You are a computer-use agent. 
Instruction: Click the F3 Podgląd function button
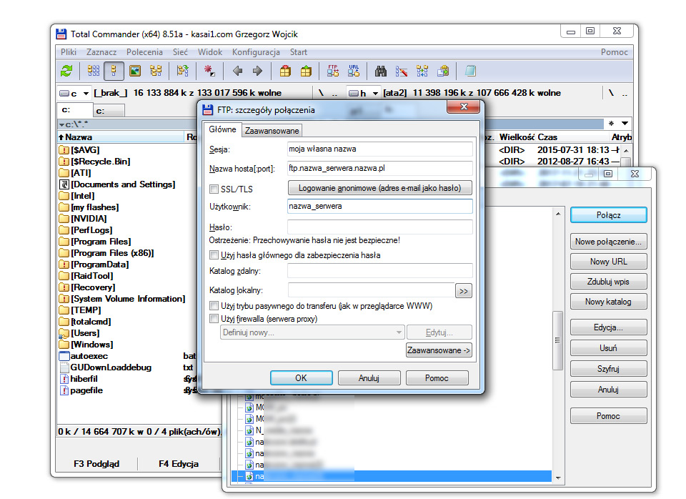pyautogui.click(x=96, y=463)
